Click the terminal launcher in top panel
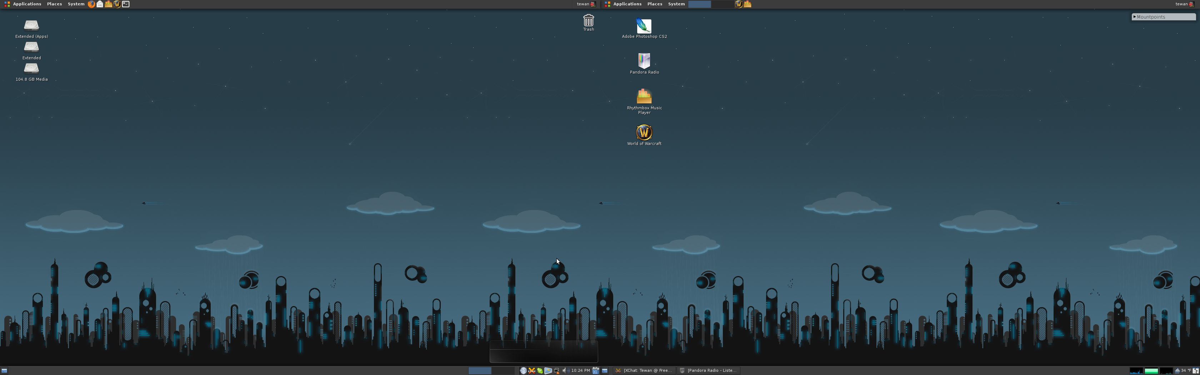The image size is (1200, 375). click(126, 4)
